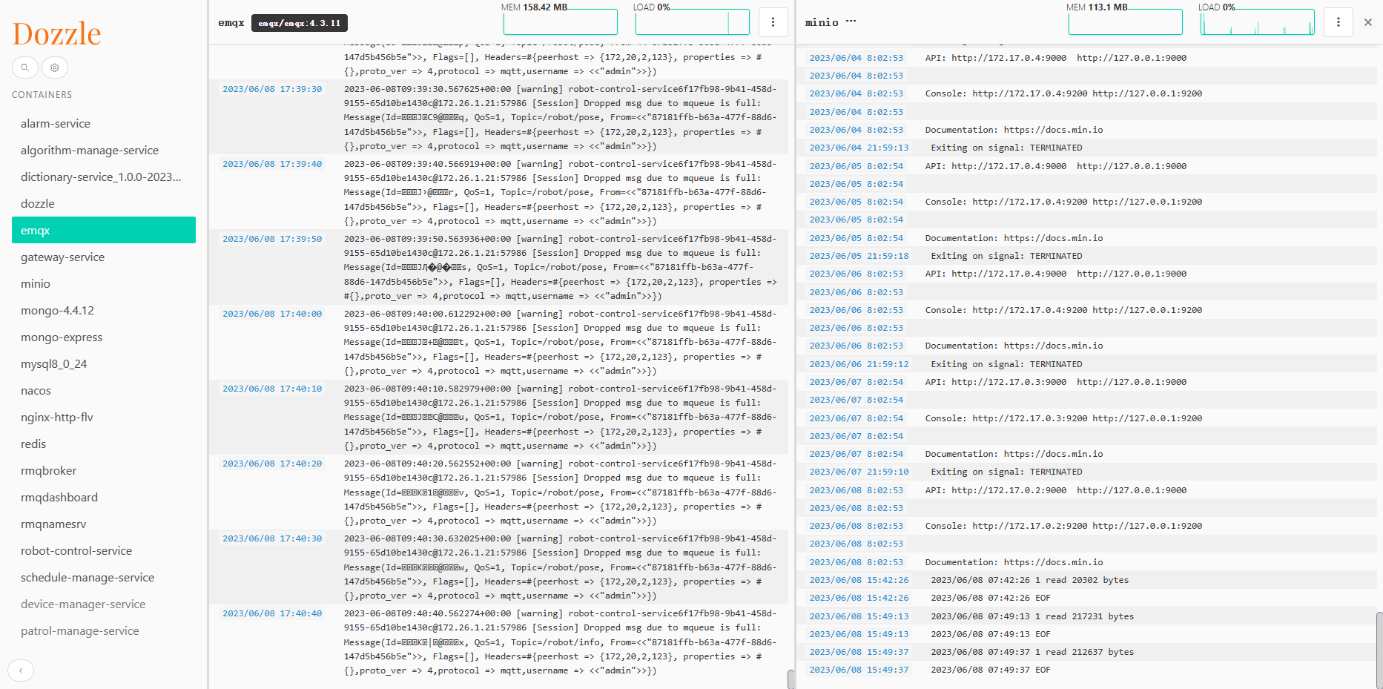Click the emqx/emqx:4.3.11 image tag badge
The width and height of the screenshot is (1383, 689).
(298, 22)
